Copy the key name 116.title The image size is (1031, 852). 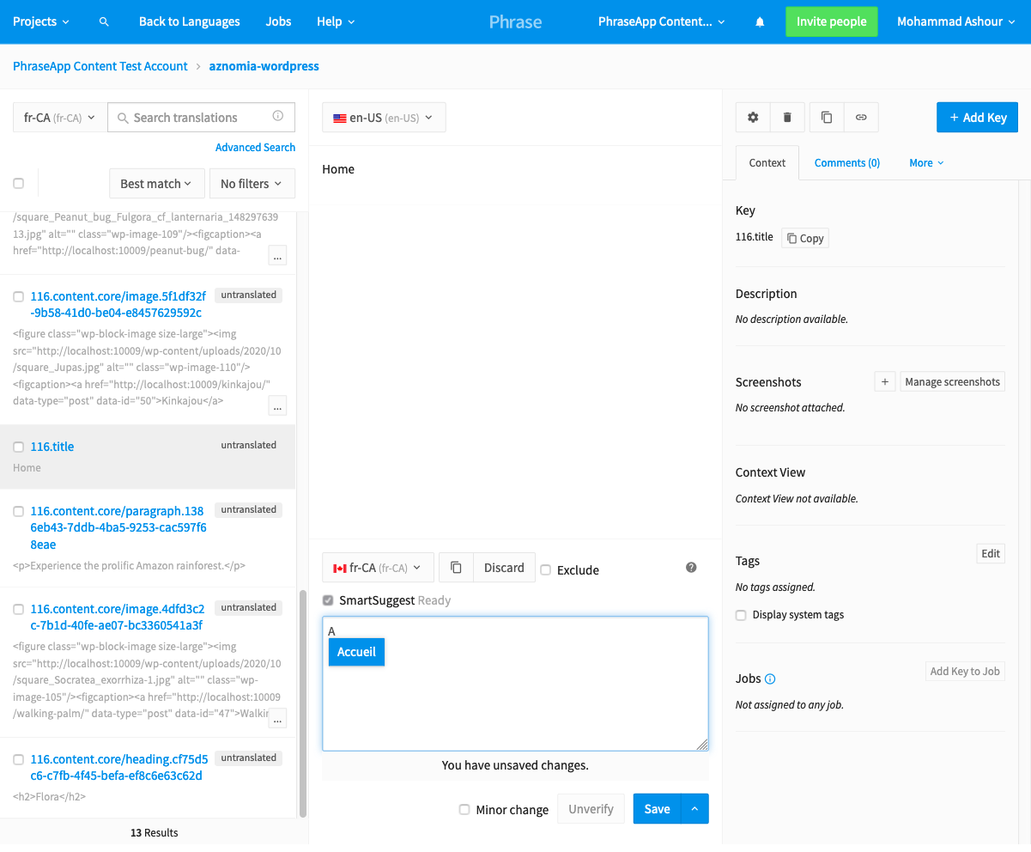804,237
